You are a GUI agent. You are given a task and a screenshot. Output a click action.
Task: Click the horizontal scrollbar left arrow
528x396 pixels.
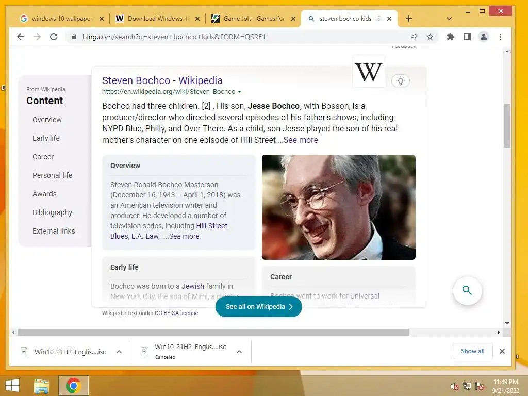tap(13, 333)
